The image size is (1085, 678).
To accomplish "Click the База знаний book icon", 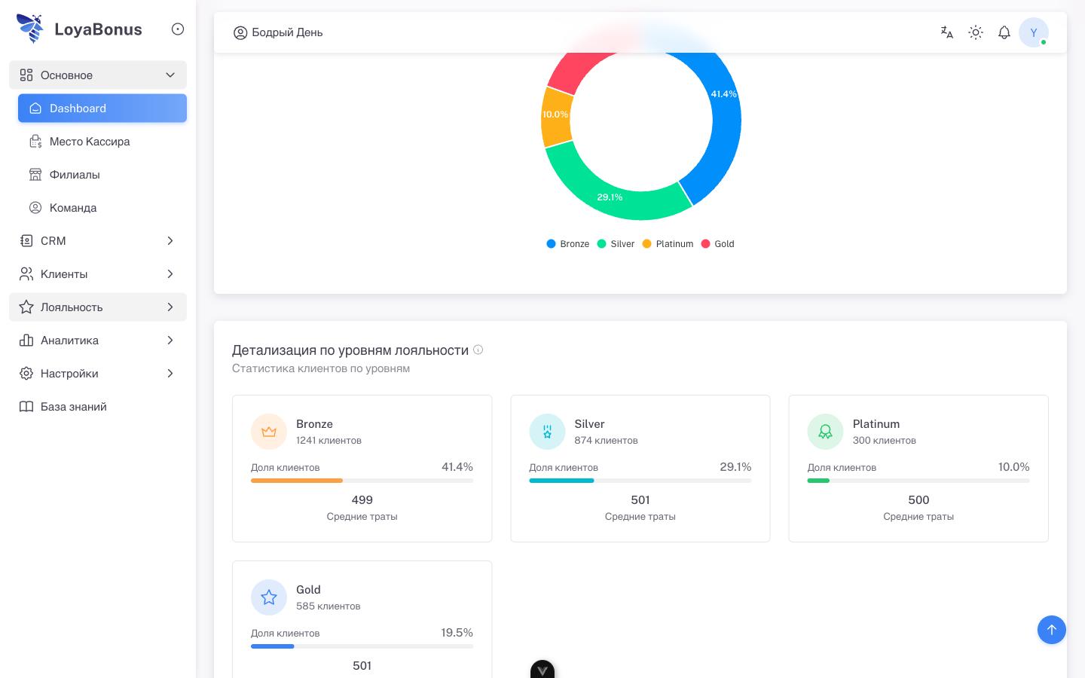I will (x=26, y=406).
